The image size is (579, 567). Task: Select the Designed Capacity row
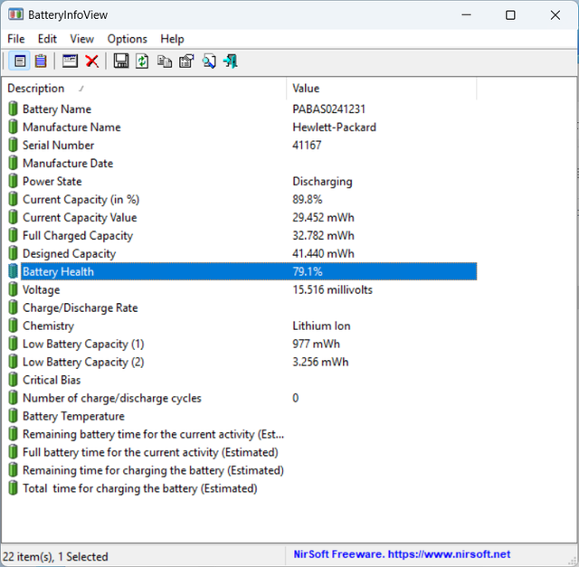pyautogui.click(x=69, y=253)
